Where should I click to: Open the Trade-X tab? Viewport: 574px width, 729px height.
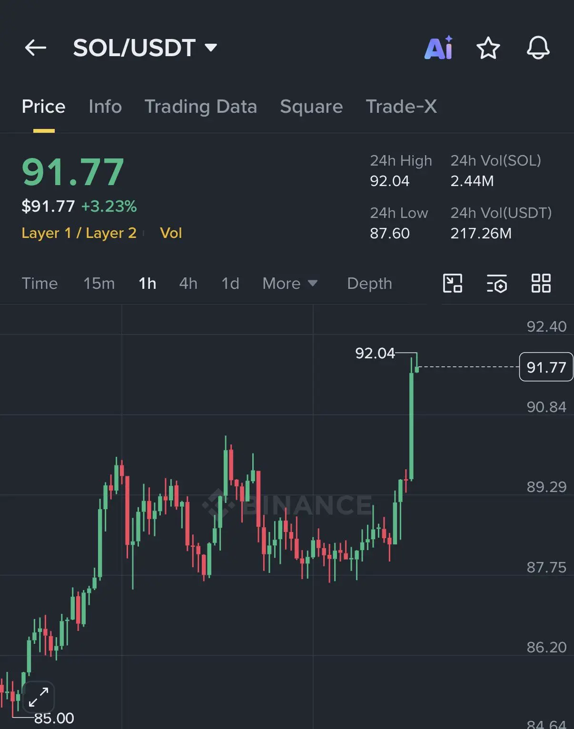[x=401, y=107]
